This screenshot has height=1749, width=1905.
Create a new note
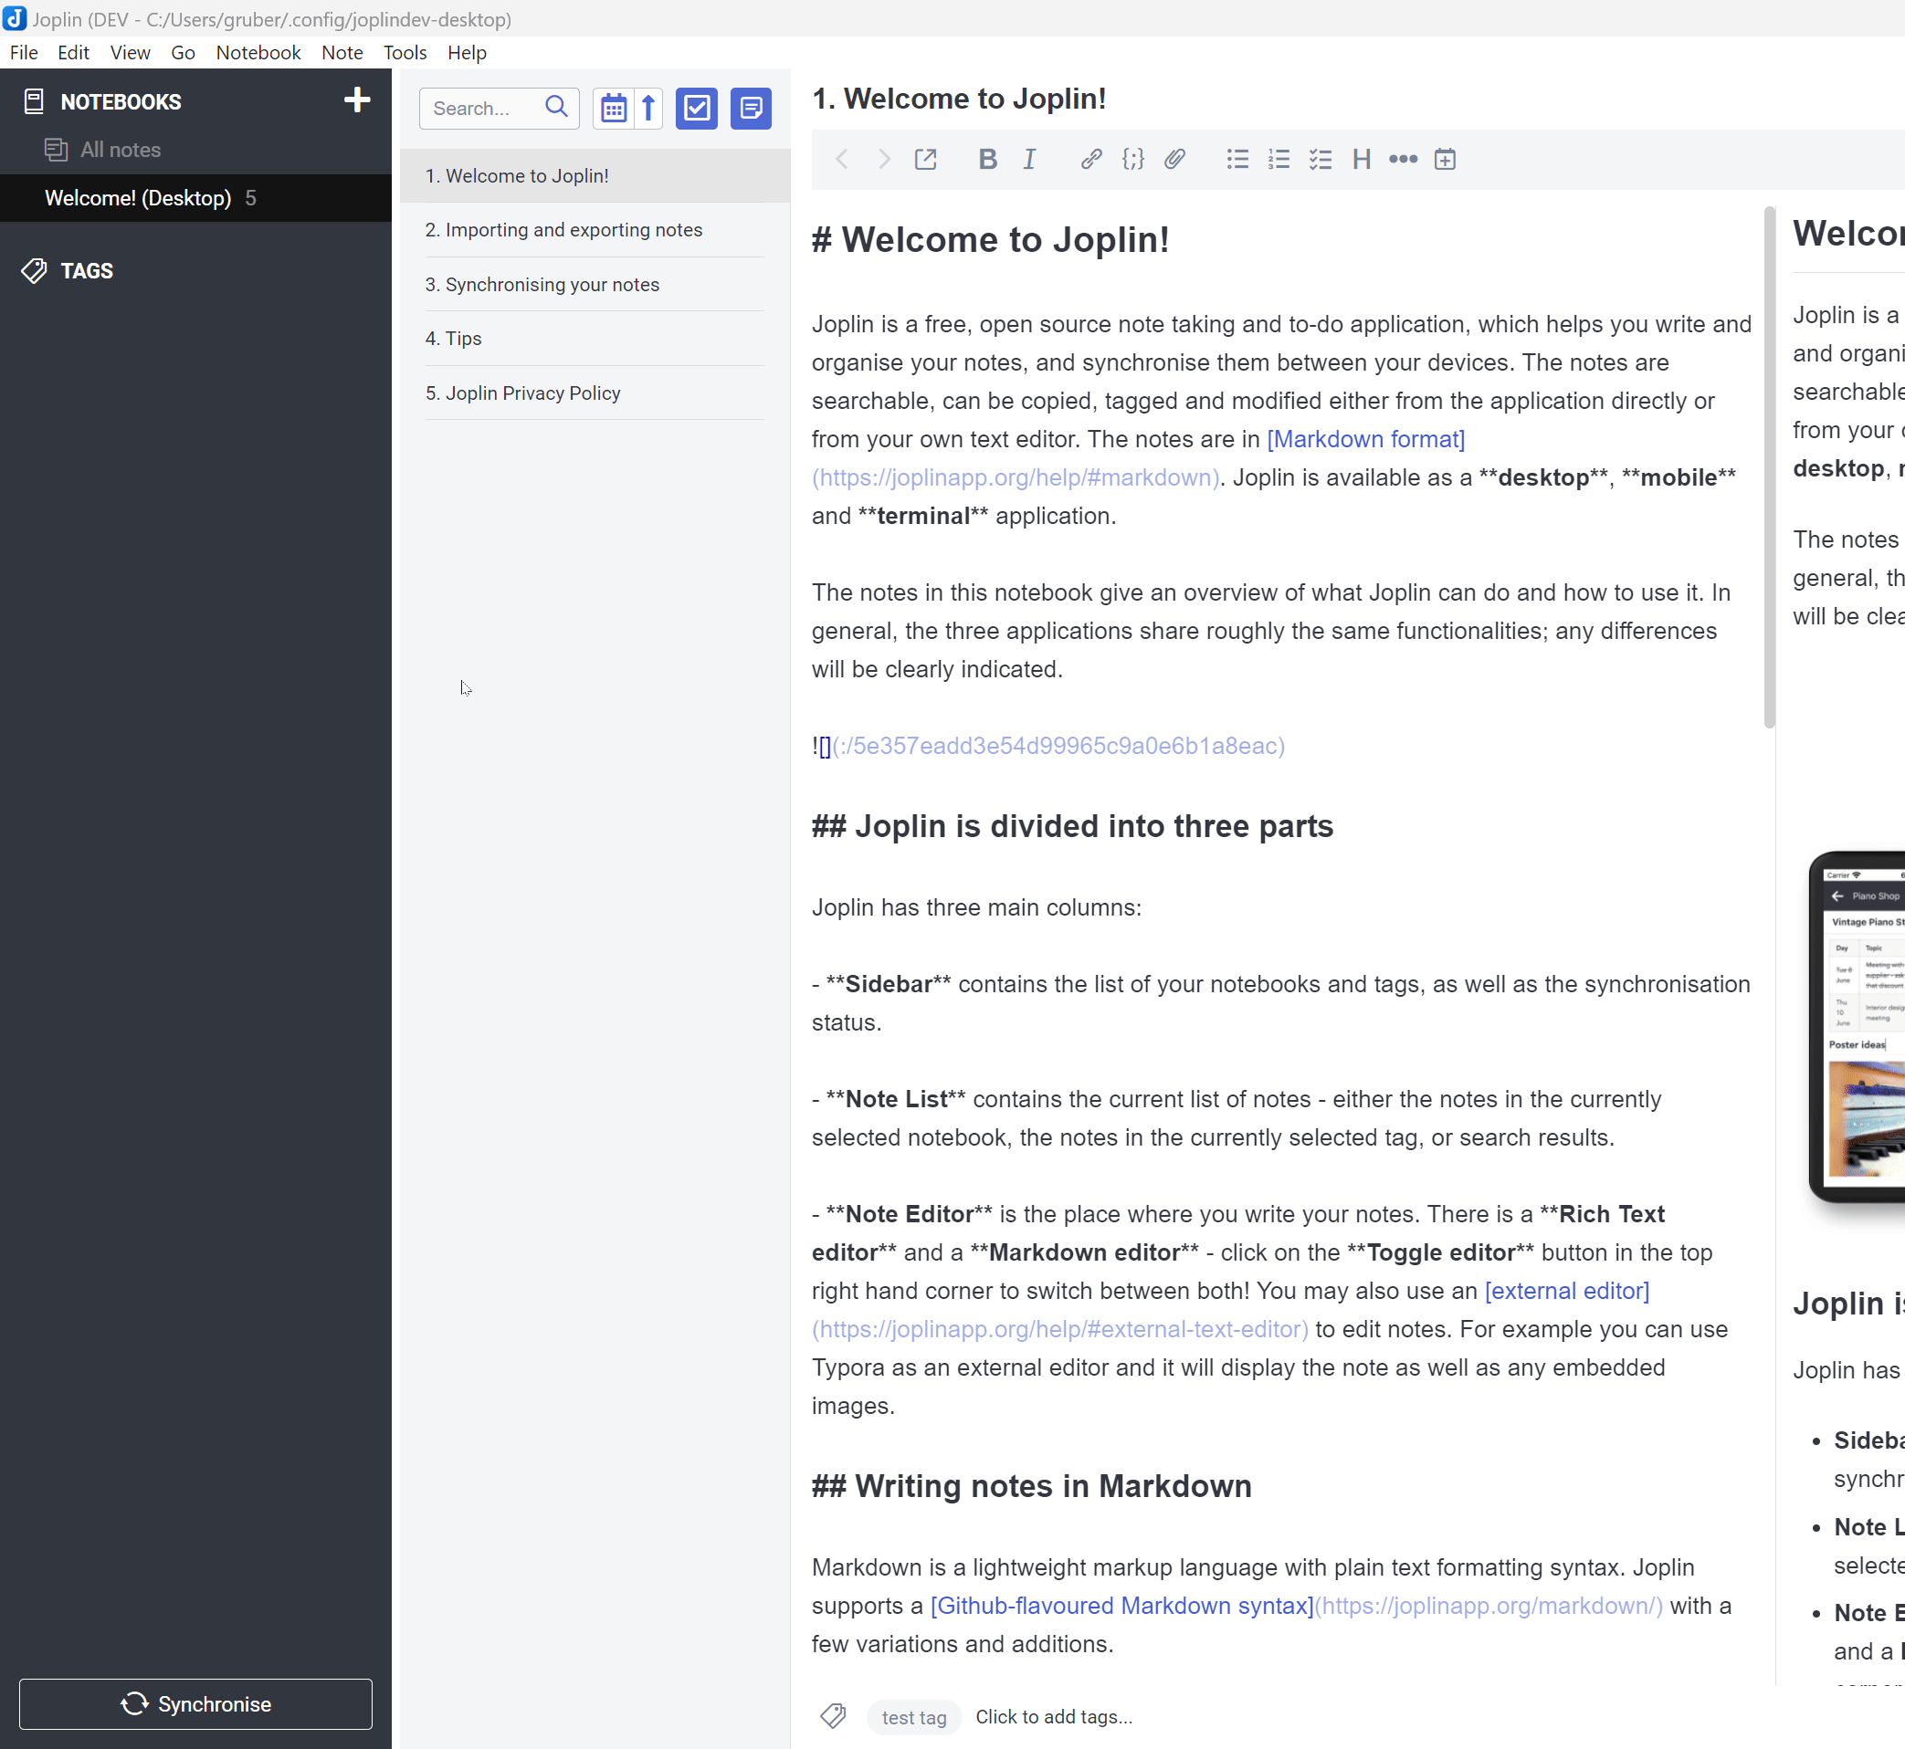[x=750, y=108]
